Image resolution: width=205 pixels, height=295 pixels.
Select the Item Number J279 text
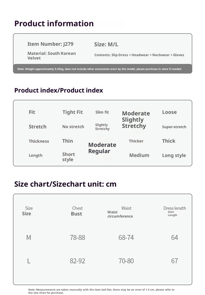[50, 44]
